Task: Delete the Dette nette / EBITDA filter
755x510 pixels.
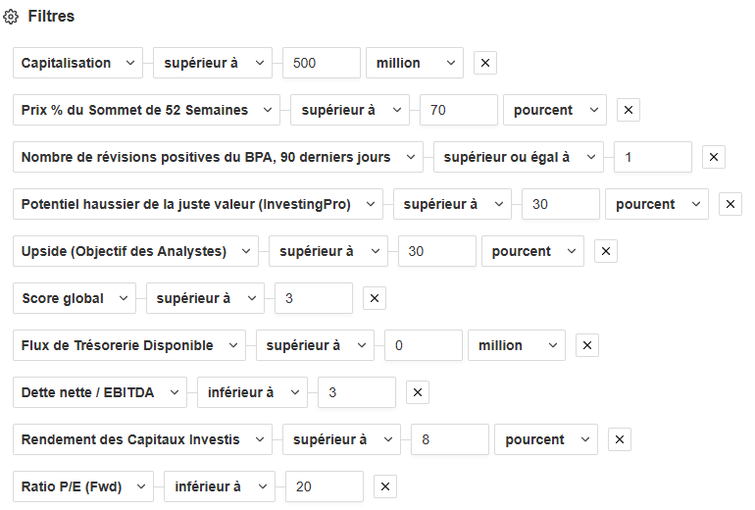Action: [x=418, y=392]
